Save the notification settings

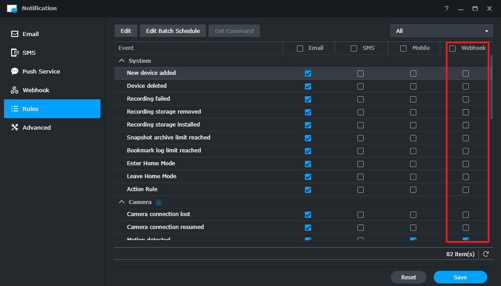pyautogui.click(x=460, y=277)
